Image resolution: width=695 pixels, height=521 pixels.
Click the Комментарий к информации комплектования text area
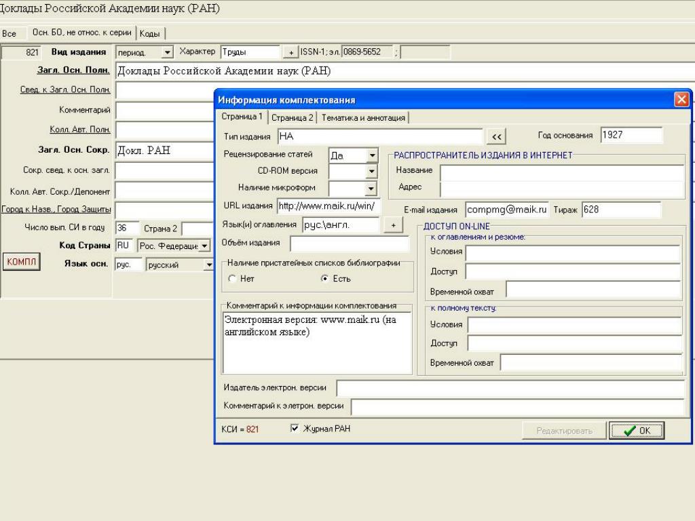click(x=317, y=343)
